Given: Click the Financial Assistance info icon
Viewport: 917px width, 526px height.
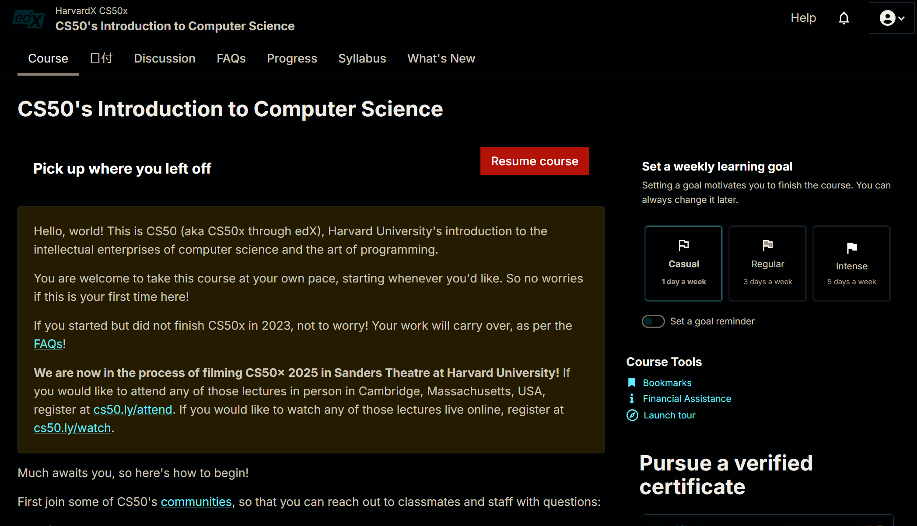Looking at the screenshot, I should pos(631,398).
